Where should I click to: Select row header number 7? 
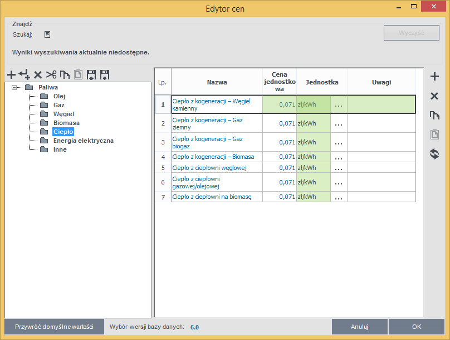(x=163, y=197)
